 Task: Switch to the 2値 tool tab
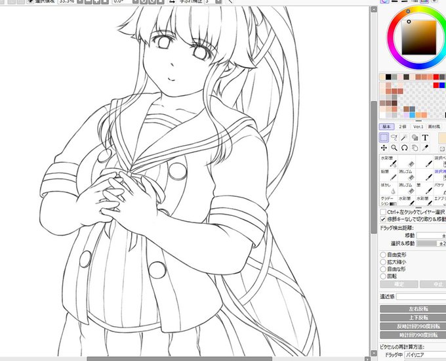click(403, 127)
